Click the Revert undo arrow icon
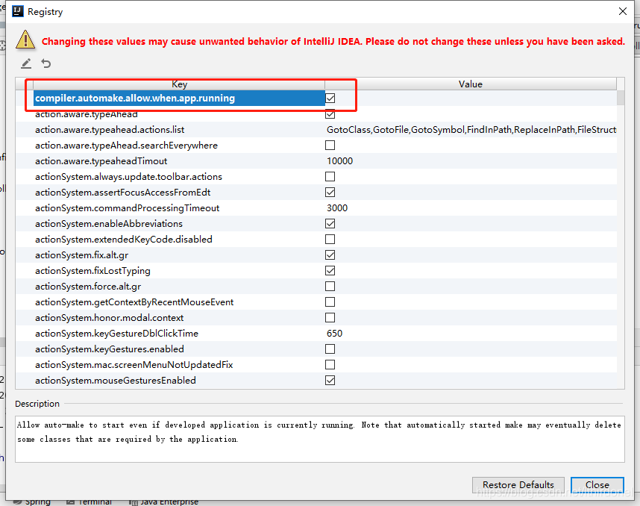The height and width of the screenshot is (506, 640). (x=46, y=63)
